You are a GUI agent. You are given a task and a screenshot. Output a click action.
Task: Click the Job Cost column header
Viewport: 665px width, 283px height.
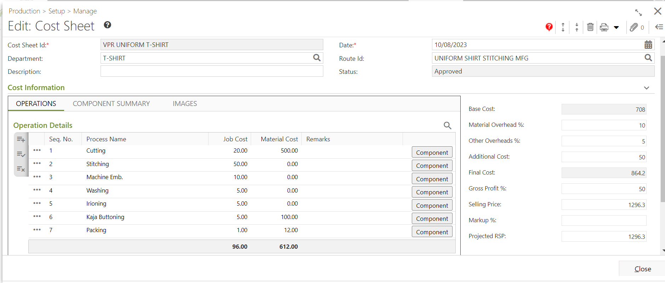[229, 139]
